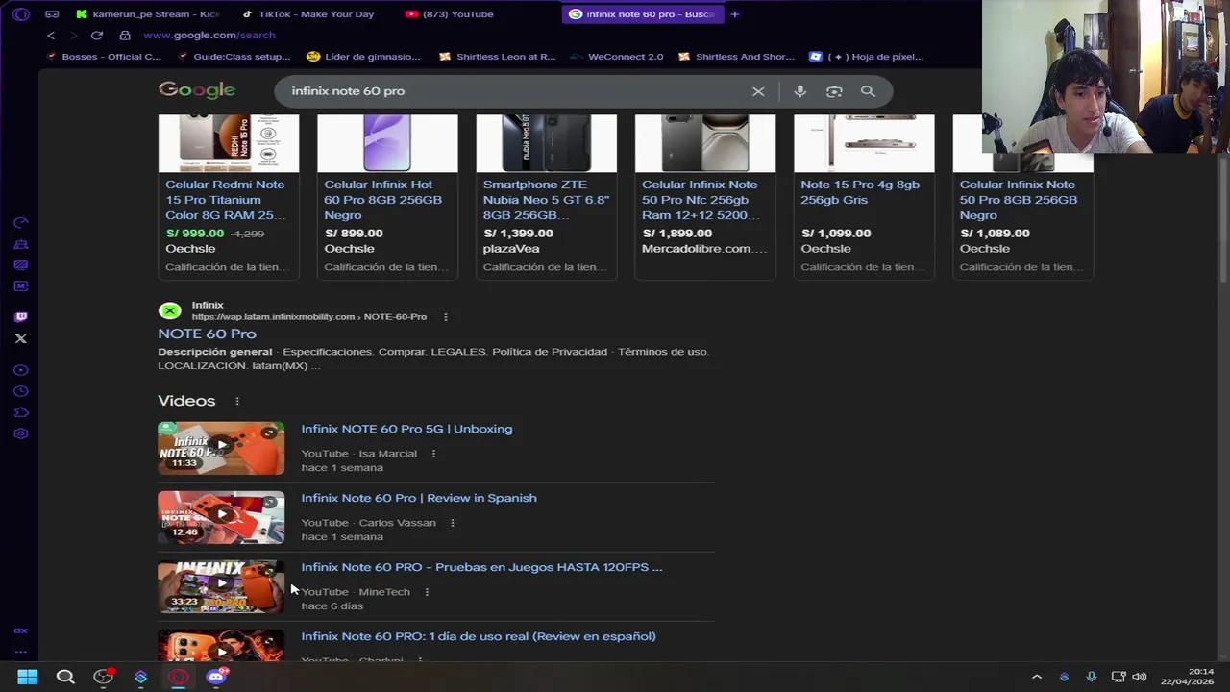Open GX Control speedometer in sidebar

coord(21,223)
